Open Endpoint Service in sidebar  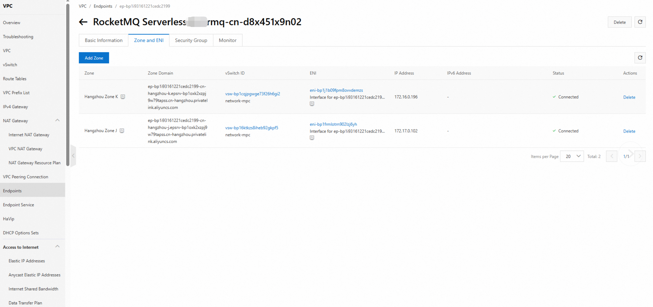[x=18, y=205]
